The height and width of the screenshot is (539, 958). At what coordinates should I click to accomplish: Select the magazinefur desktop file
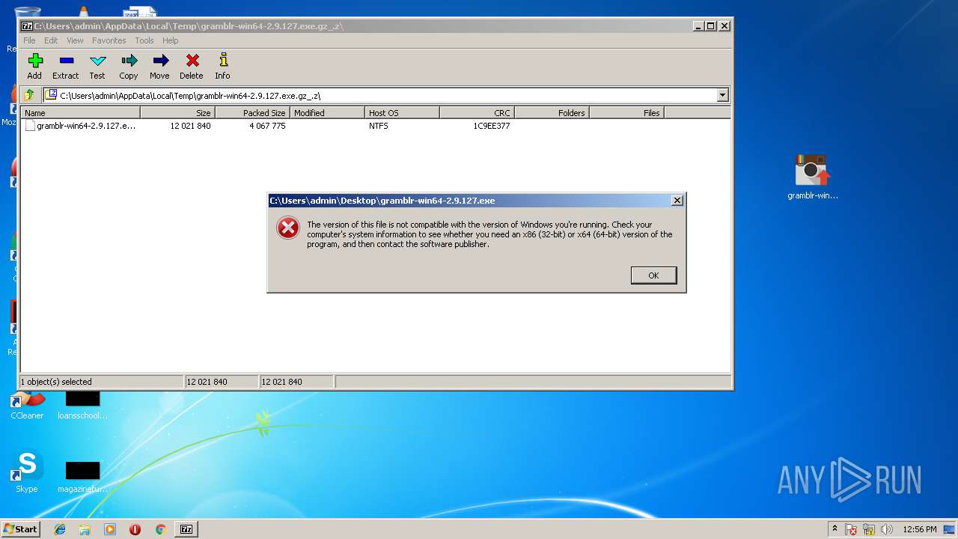pyautogui.click(x=82, y=478)
